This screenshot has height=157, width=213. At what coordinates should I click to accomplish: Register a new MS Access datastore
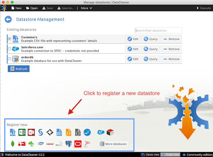31,132
